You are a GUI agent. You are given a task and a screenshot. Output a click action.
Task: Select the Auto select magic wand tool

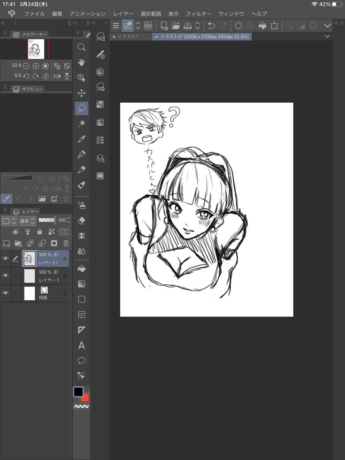point(82,123)
